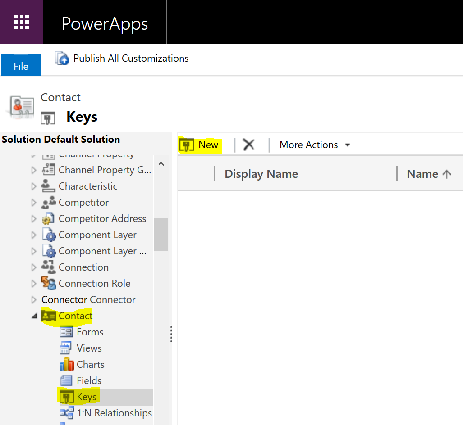Image resolution: width=463 pixels, height=425 pixels.
Task: Collapse the Contact entity node
Action: [x=34, y=316]
